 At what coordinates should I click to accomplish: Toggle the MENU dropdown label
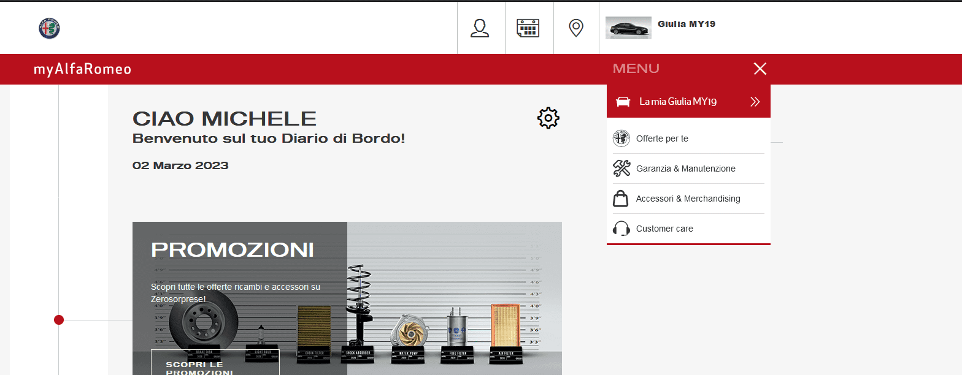tap(636, 69)
